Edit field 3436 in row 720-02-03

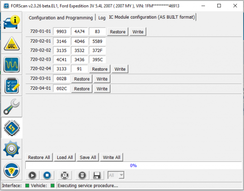80,60
